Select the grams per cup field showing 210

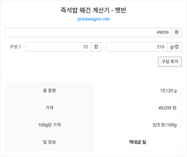(137, 47)
